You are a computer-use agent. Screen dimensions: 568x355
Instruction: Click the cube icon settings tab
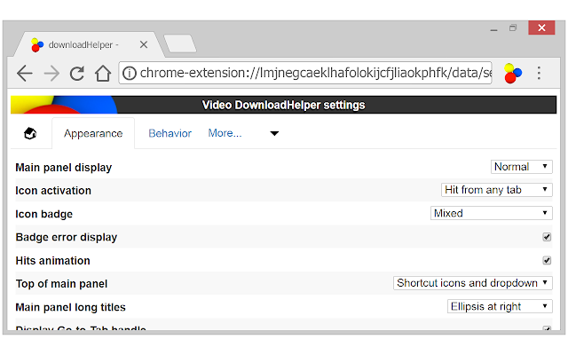(x=30, y=133)
